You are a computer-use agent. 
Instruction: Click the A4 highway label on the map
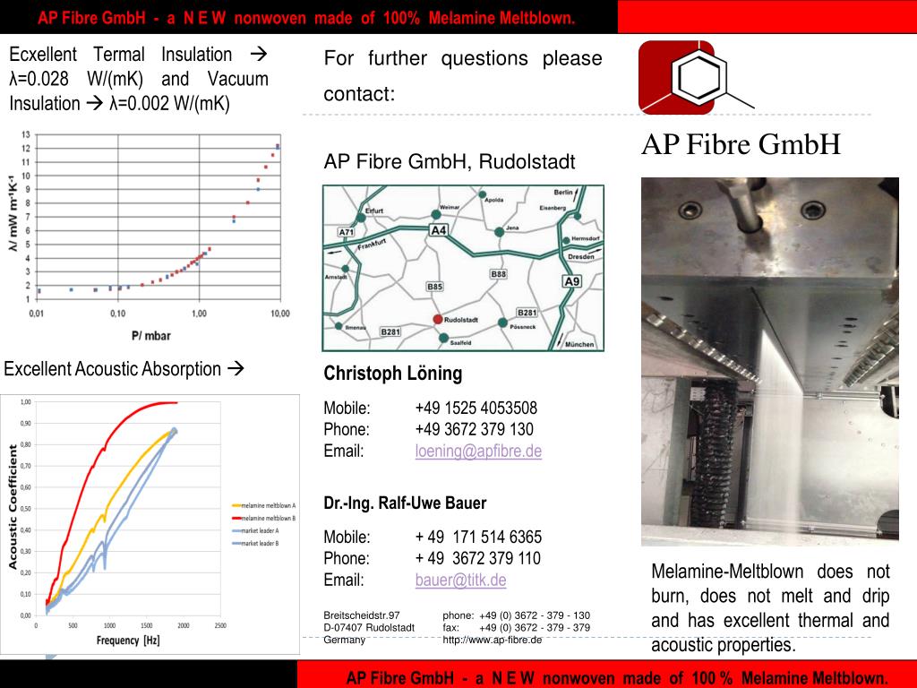[x=439, y=230]
